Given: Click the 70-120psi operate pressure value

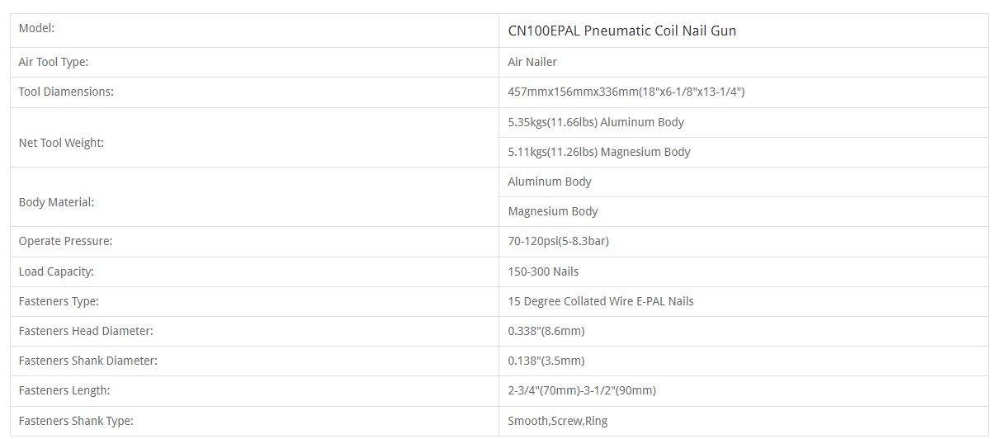Looking at the screenshot, I should [559, 241].
